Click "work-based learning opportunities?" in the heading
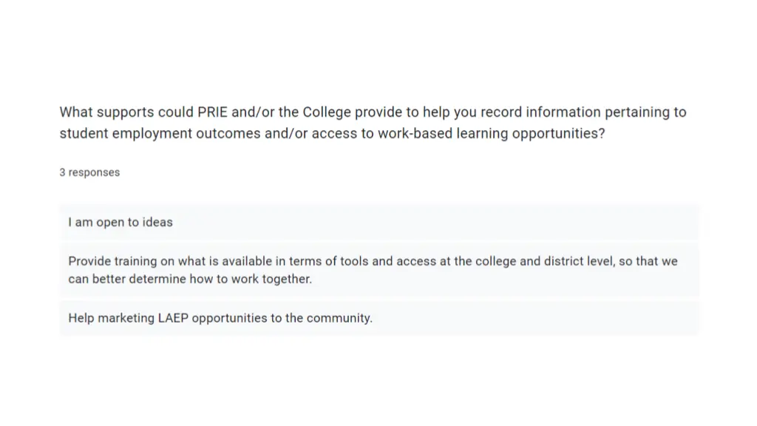This screenshot has height=426, width=757. click(x=491, y=134)
